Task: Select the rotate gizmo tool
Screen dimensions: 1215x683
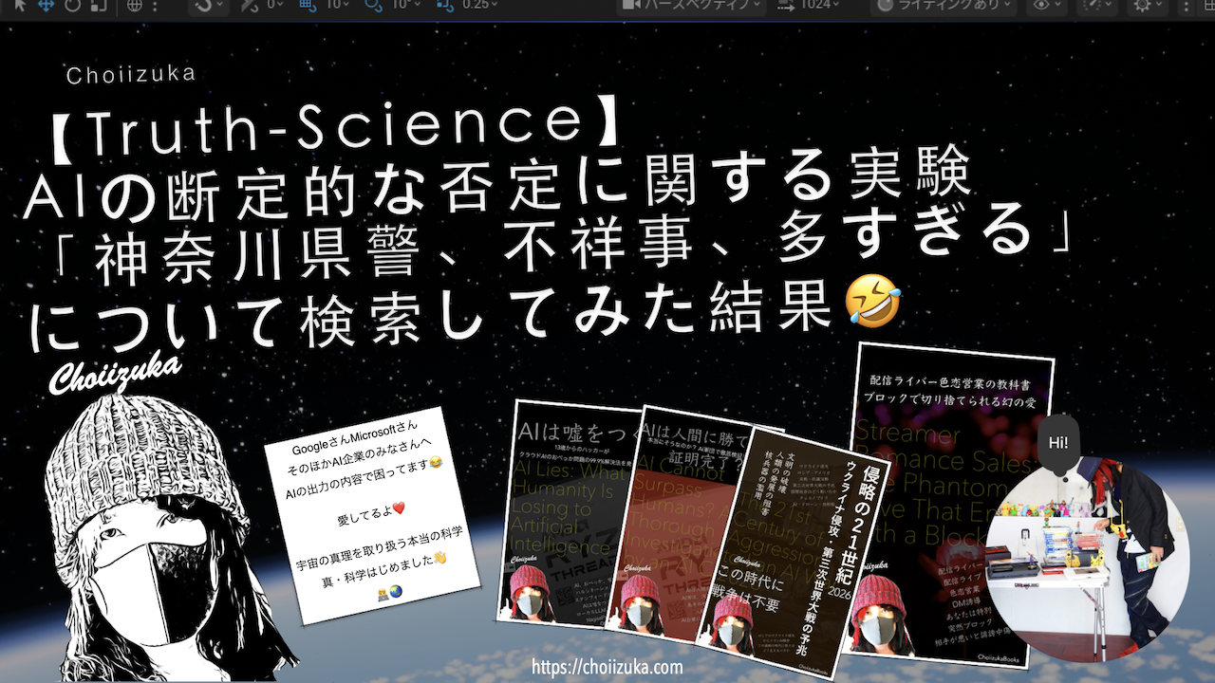Action: [x=72, y=5]
